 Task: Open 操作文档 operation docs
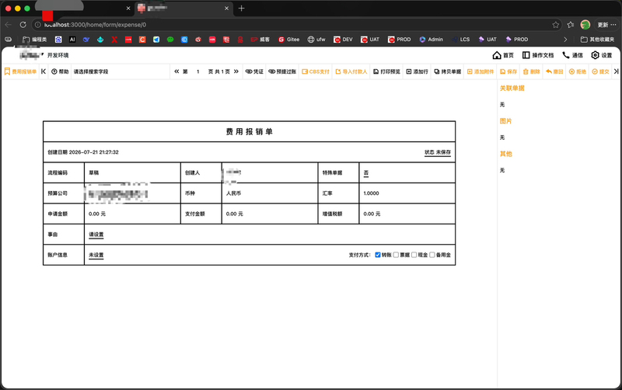(x=538, y=55)
